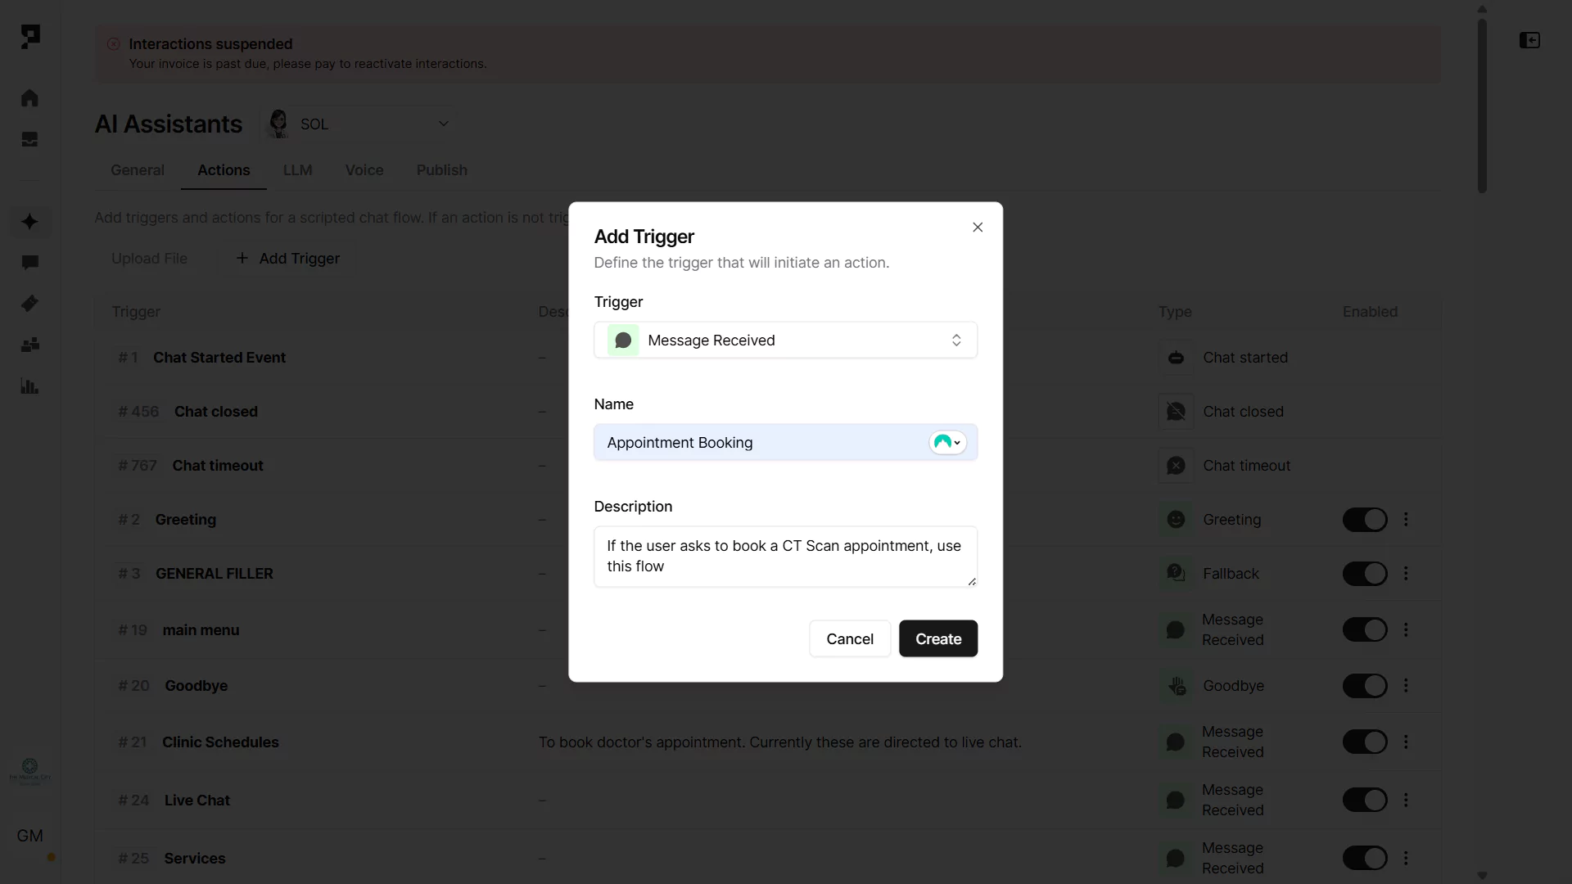This screenshot has height=884, width=1572.
Task: Open the analytics bar chart icon
Action: (x=29, y=386)
